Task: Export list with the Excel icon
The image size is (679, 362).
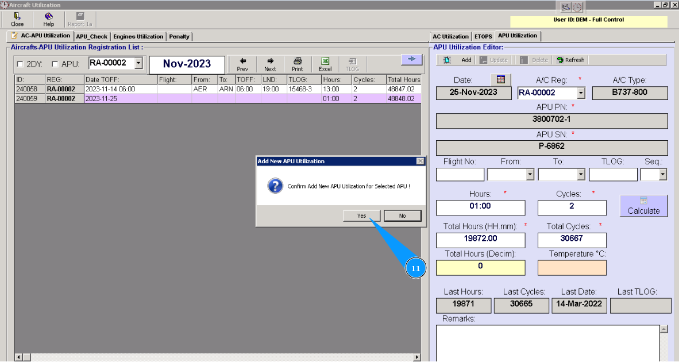Action: click(325, 64)
